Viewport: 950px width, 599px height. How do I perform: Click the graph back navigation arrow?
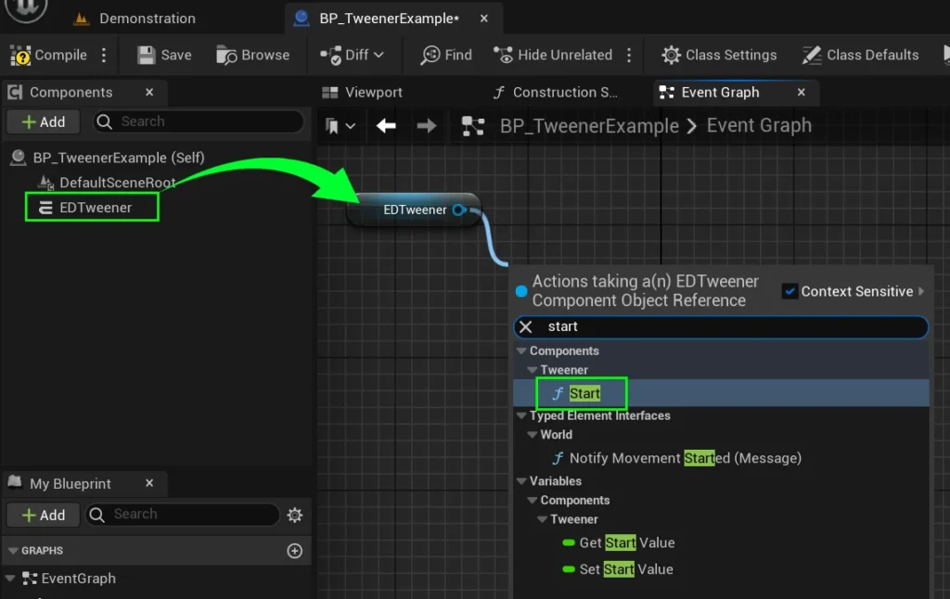pyautogui.click(x=386, y=126)
